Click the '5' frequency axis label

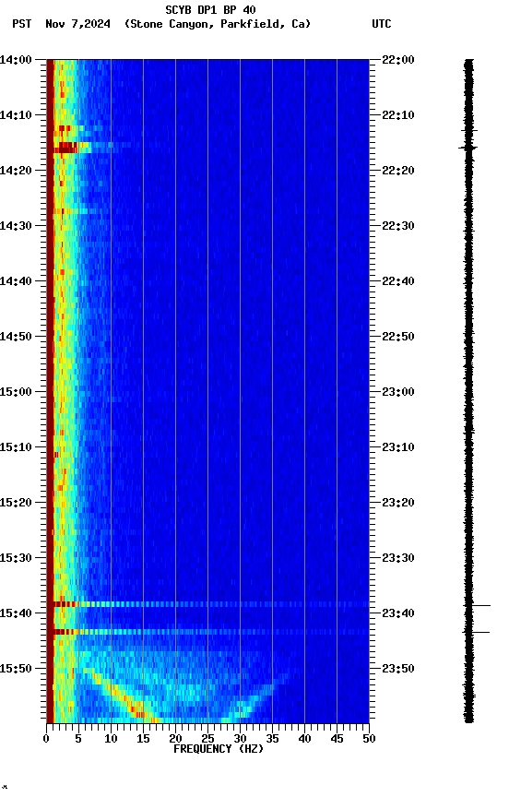[78, 739]
